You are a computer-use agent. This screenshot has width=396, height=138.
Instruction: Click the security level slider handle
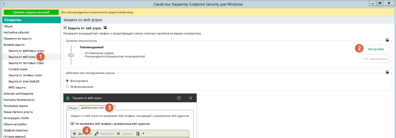click(x=71, y=55)
